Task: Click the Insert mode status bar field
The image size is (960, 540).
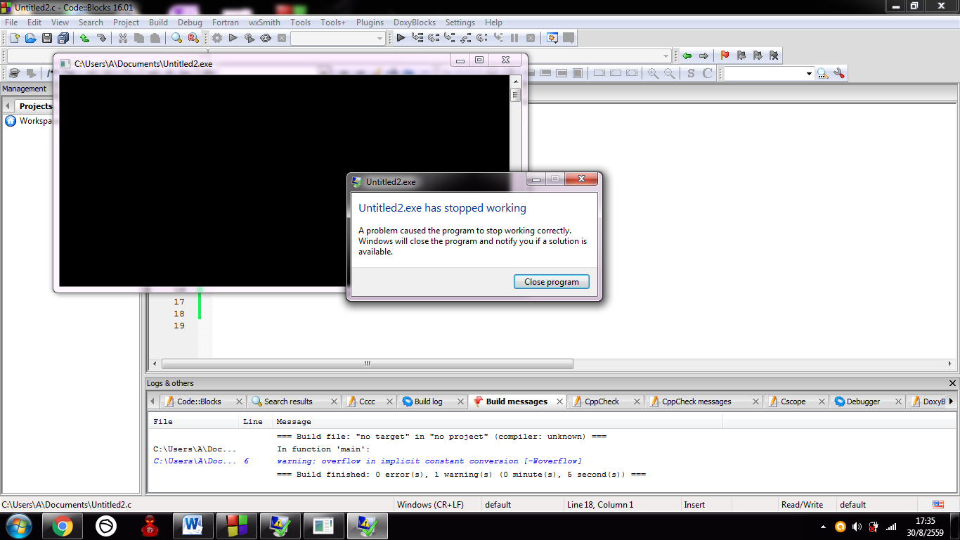Action: tap(694, 505)
